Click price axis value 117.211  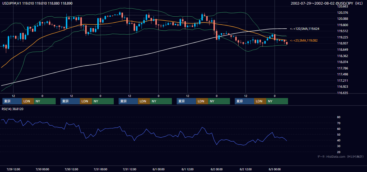pyautogui.click(x=343, y=81)
